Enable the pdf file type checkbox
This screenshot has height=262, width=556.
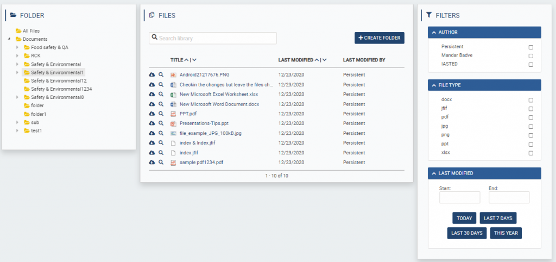click(x=530, y=117)
